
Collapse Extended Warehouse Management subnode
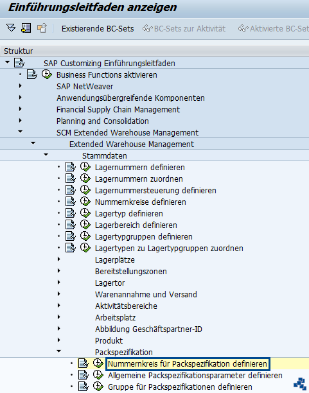pyautogui.click(x=33, y=143)
